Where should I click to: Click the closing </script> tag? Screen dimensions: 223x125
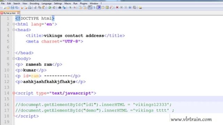(x=27, y=116)
